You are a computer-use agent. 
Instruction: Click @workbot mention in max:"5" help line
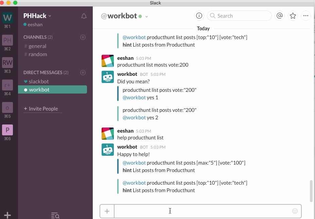pos(134,163)
